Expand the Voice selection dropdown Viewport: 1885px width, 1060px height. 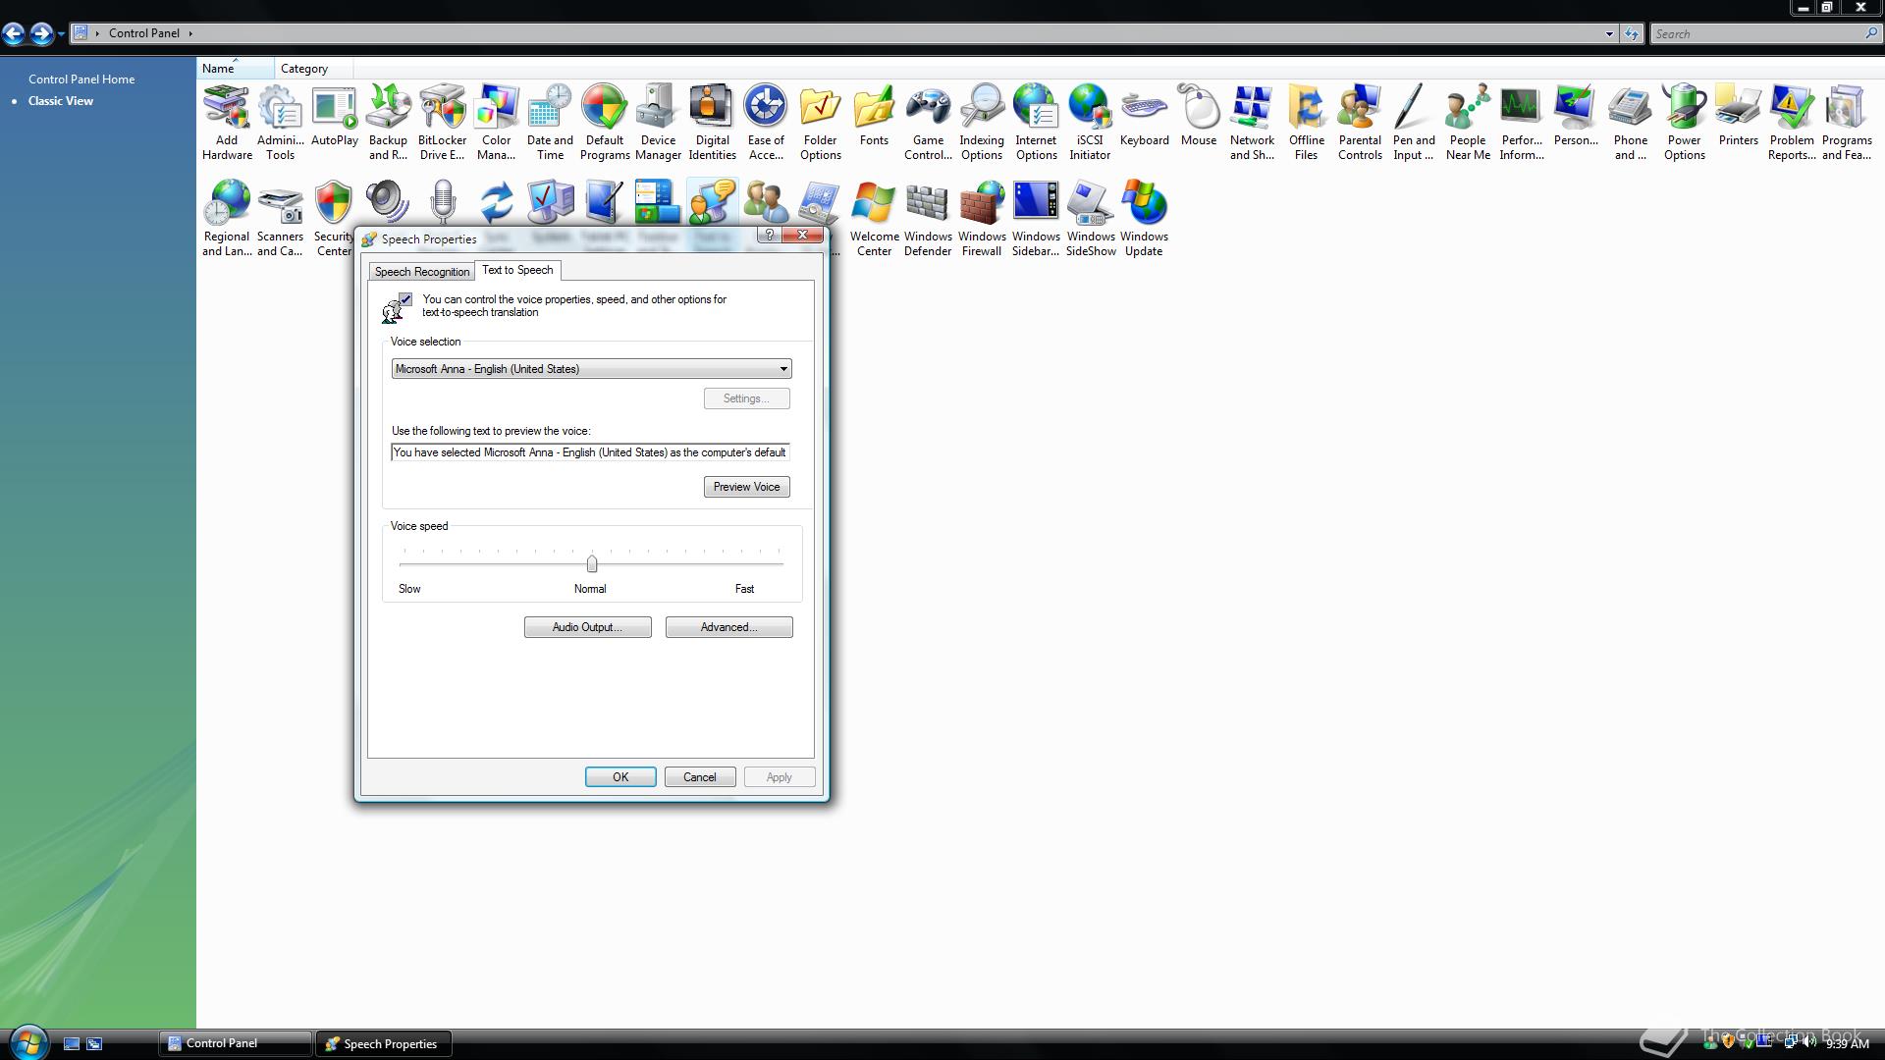coord(782,369)
